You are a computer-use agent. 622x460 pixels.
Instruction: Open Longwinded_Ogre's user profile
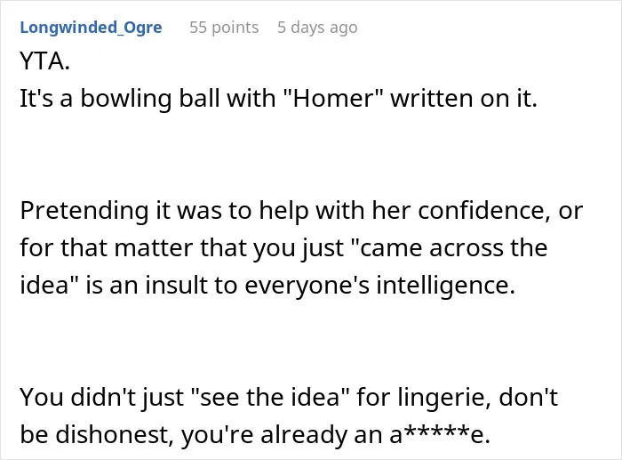[x=91, y=28]
